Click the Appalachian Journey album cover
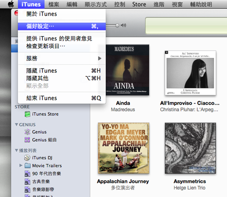Screen dimensions: 227x197 tap(124, 148)
